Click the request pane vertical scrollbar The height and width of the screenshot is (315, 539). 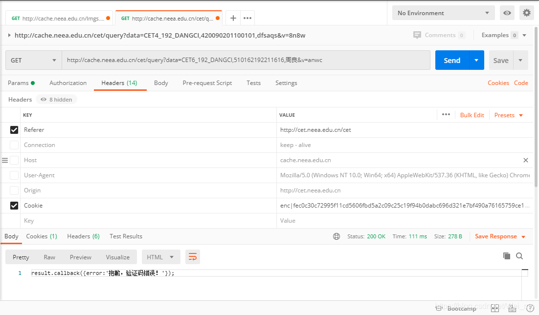(x=536, y=106)
